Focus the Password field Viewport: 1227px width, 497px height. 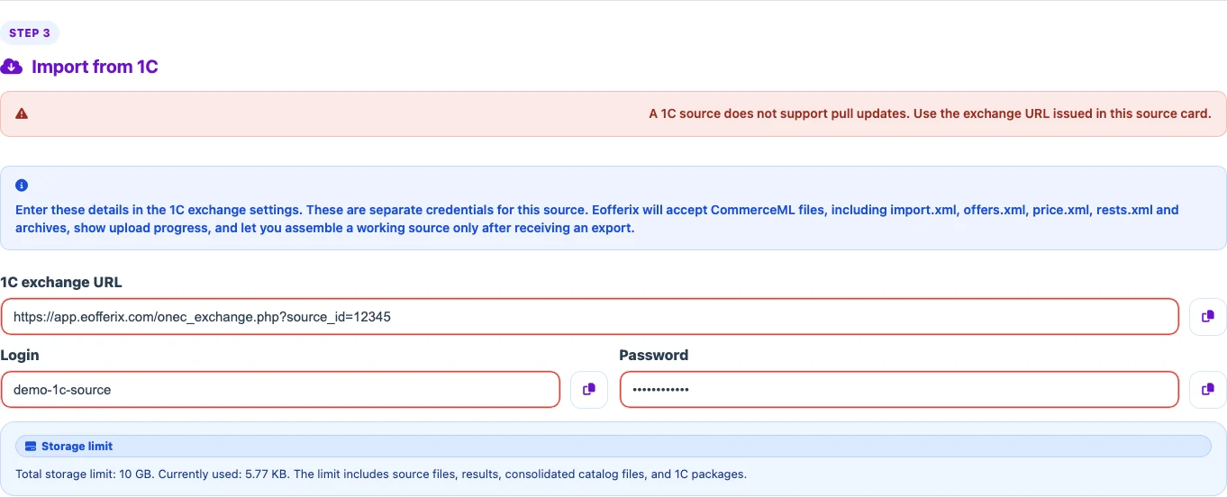899,390
